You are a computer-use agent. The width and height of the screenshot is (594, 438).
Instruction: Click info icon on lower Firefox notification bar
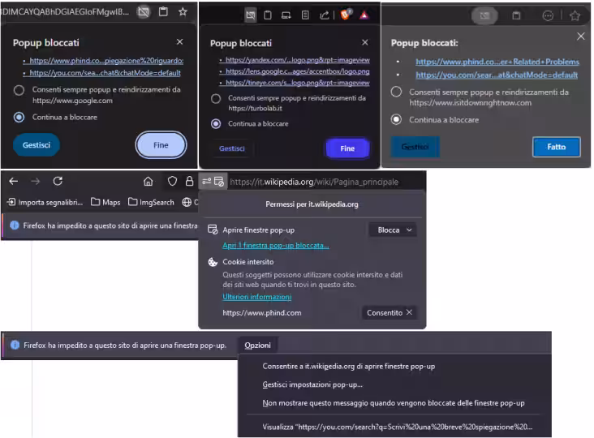(x=15, y=345)
